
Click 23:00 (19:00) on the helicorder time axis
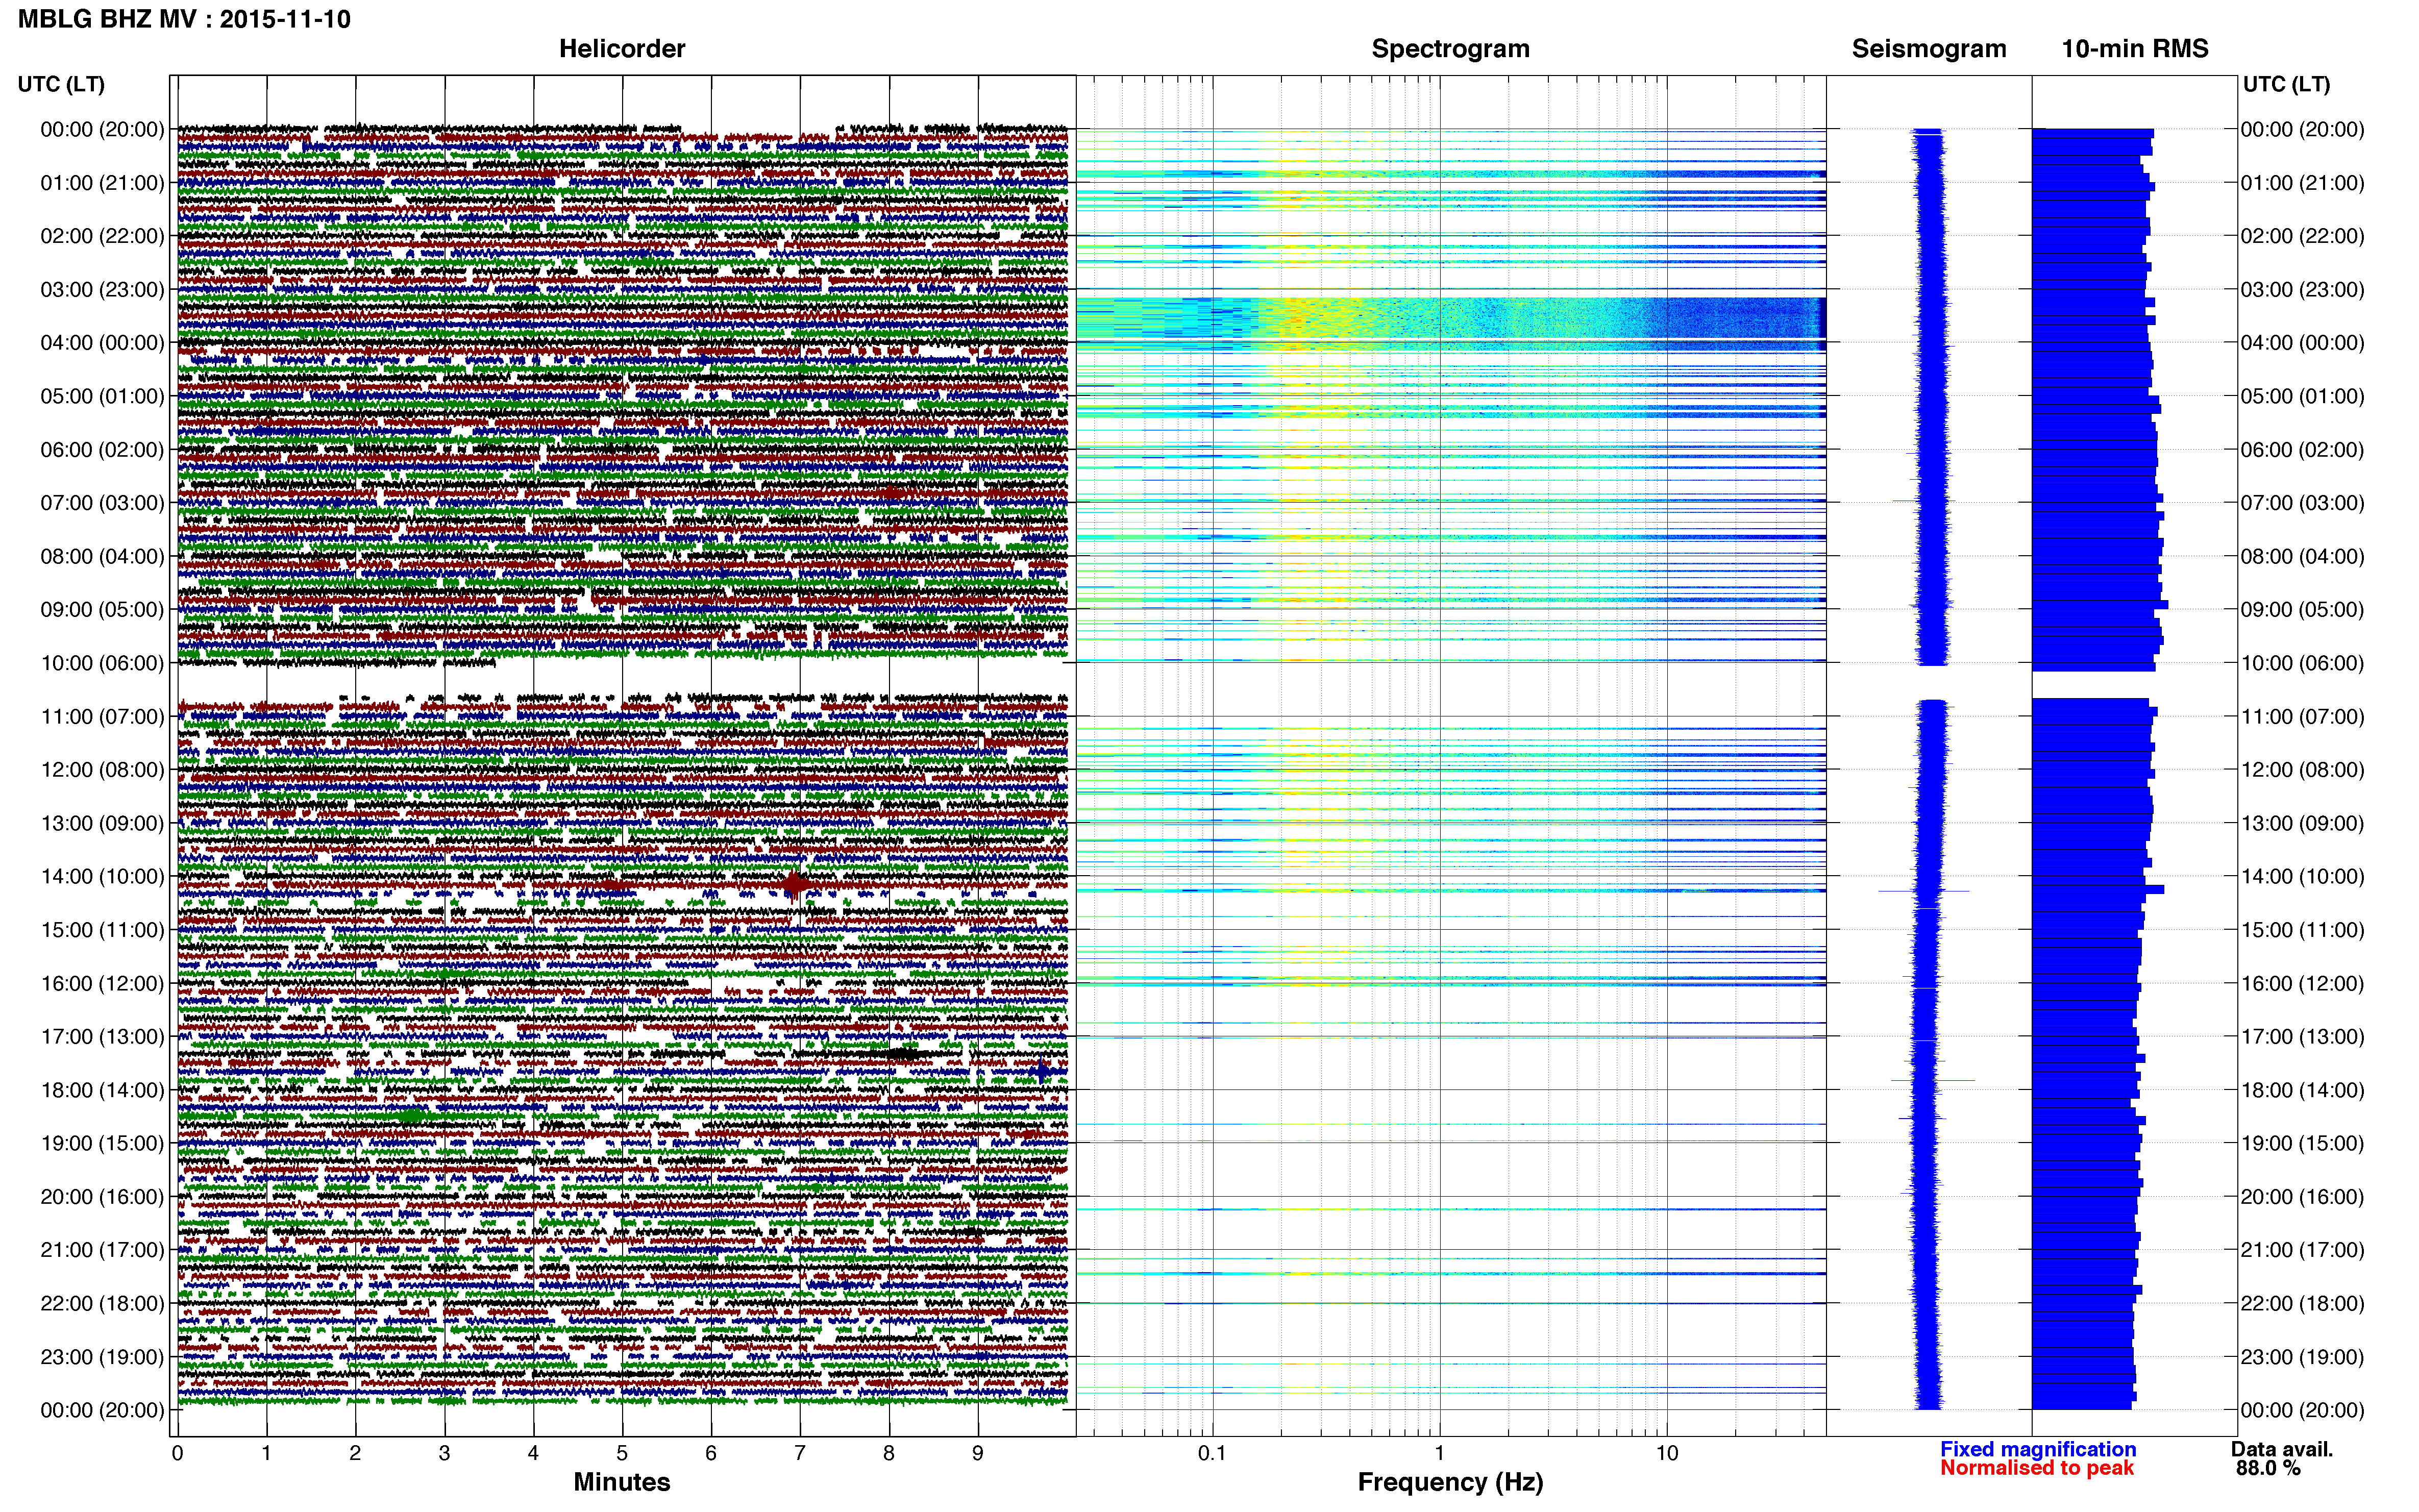click(x=102, y=1357)
